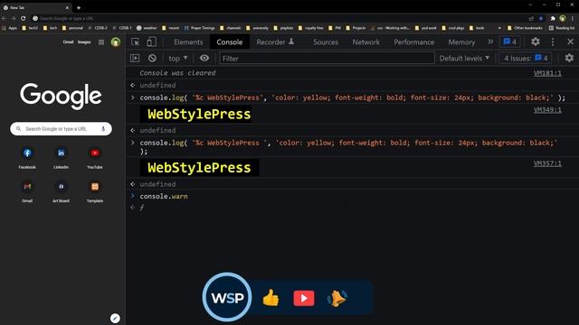Open the Art Board shortcut

61,190
